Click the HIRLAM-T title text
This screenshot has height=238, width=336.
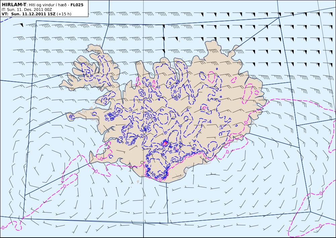(14, 4)
